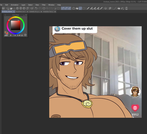Open the Help menu
The height and width of the screenshot is (134, 147).
(59, 5)
